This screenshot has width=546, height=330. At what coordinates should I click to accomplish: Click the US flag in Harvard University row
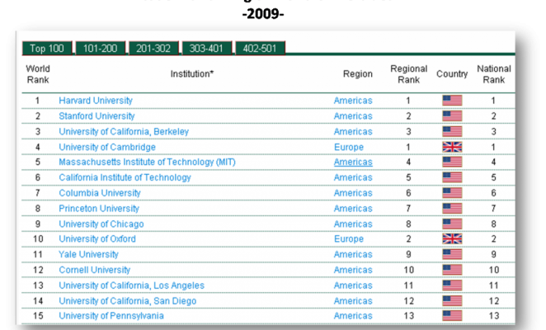(x=451, y=101)
